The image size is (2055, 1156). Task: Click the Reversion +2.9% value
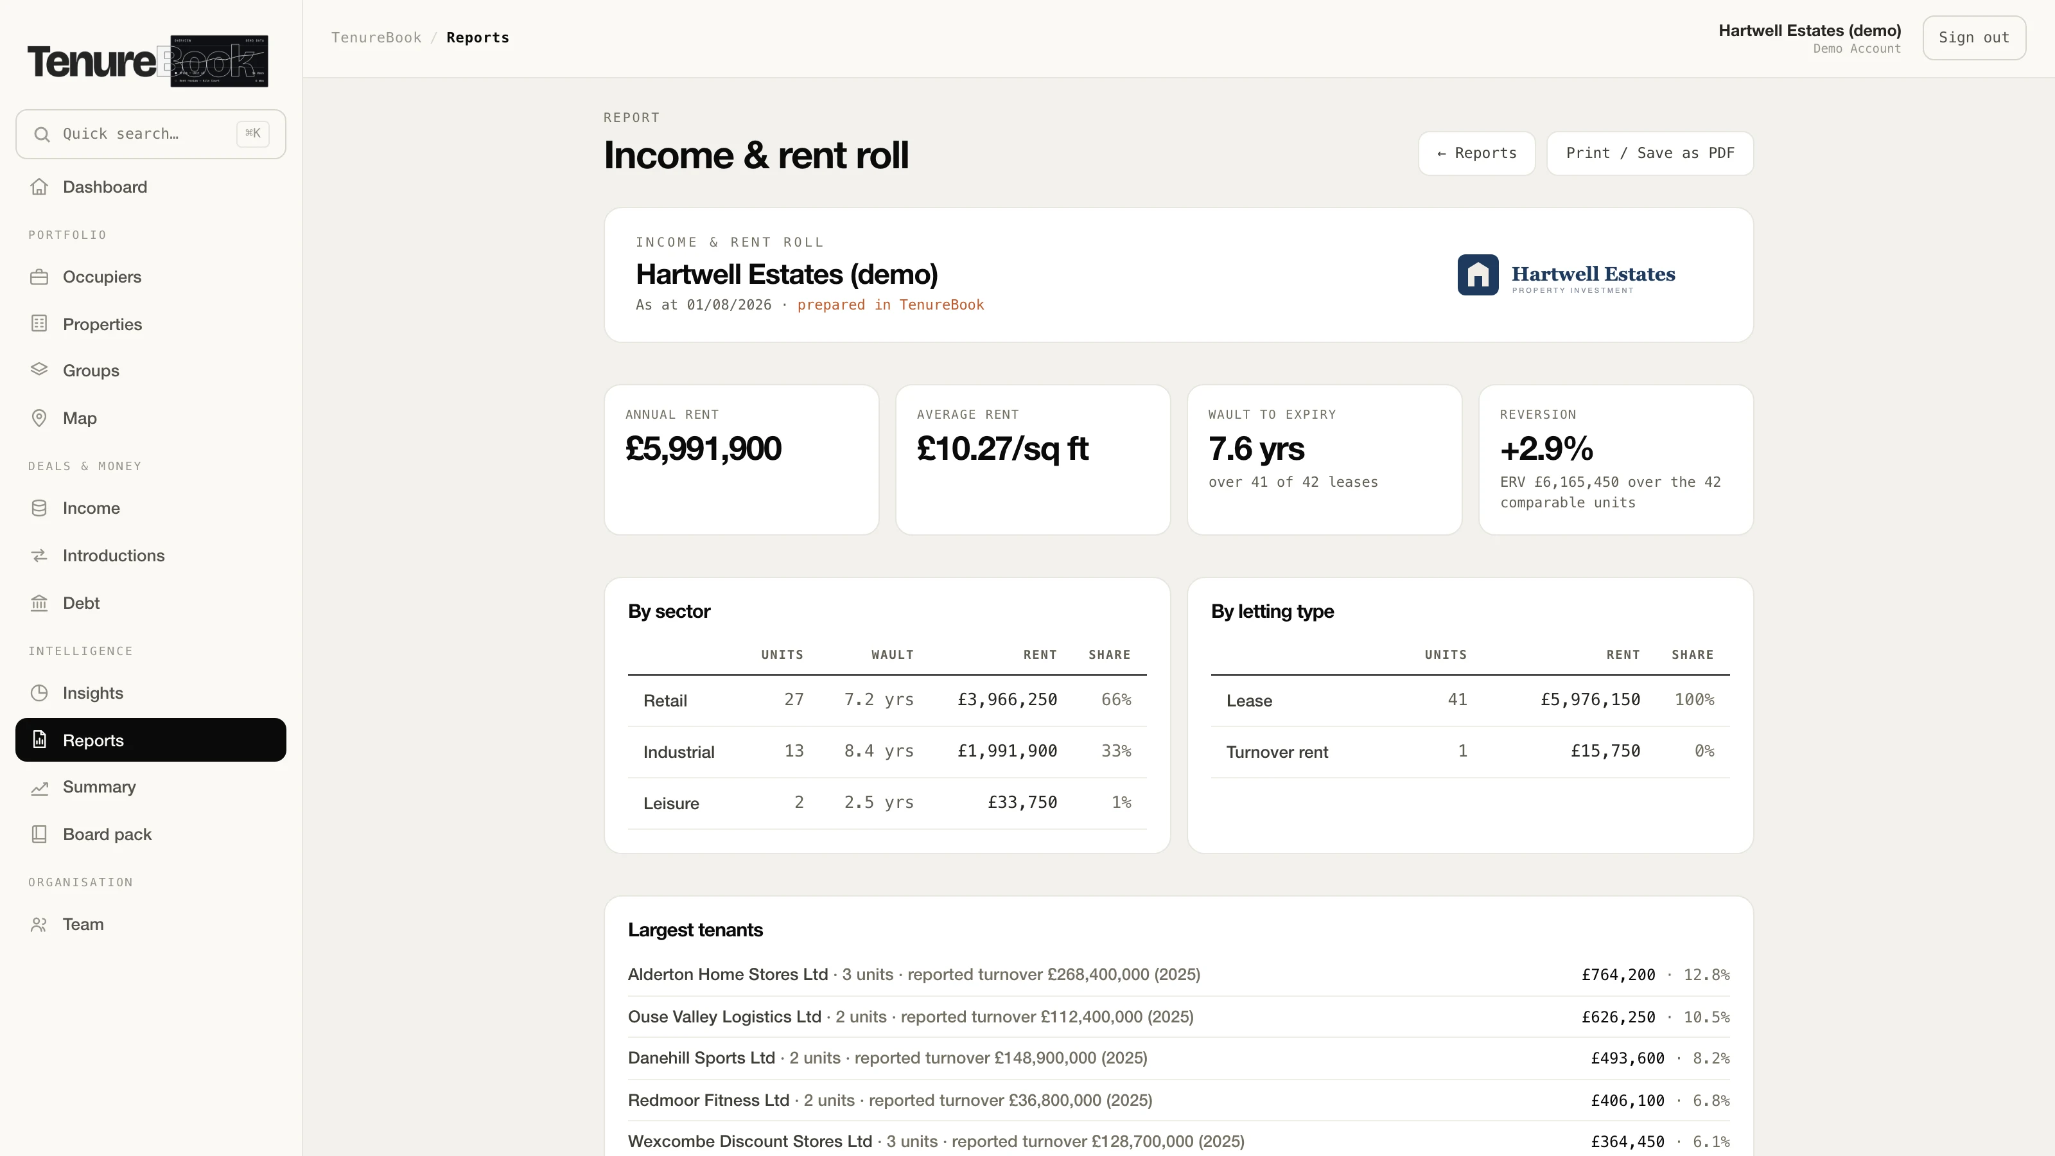coord(1547,448)
